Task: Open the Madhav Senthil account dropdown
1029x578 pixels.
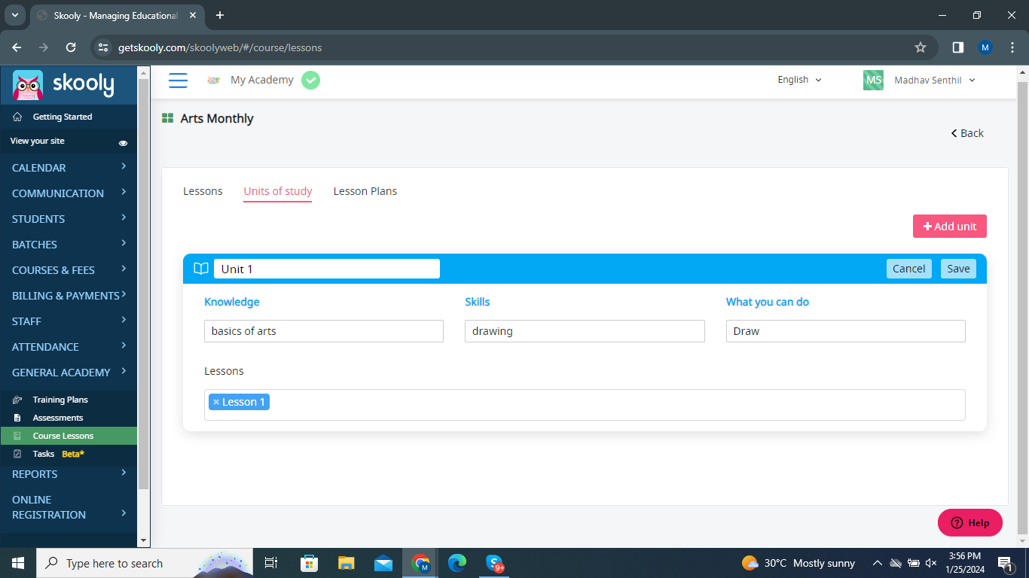Action: (x=934, y=80)
